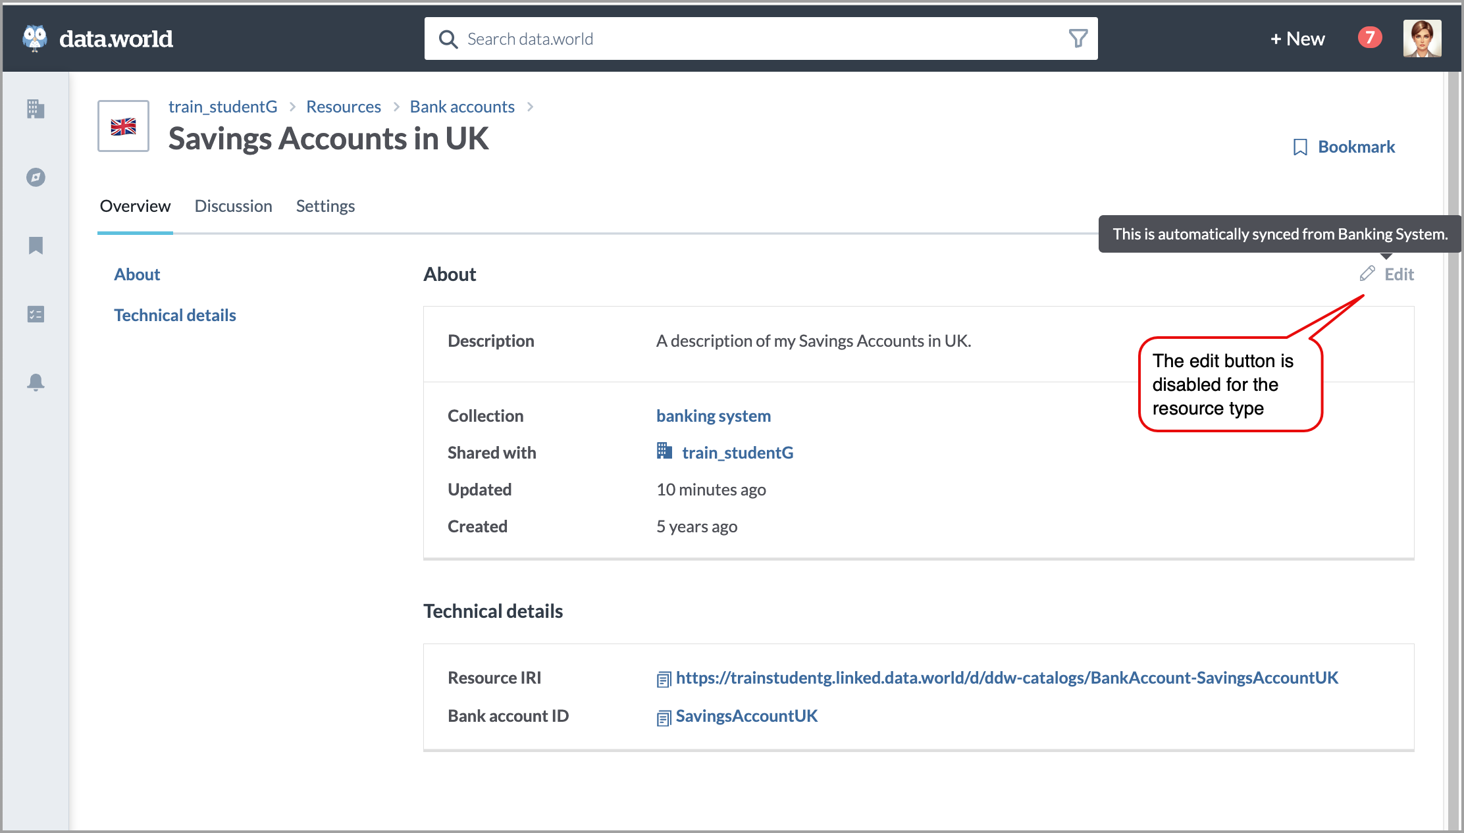
Task: Go to Bank accounts breadcrumb
Action: click(x=462, y=107)
